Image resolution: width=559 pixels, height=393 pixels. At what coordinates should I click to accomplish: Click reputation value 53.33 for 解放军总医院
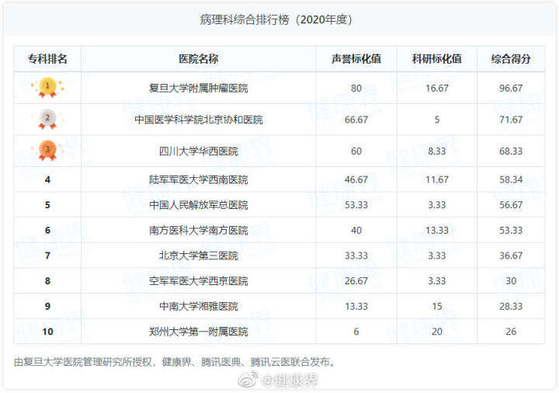(x=356, y=205)
